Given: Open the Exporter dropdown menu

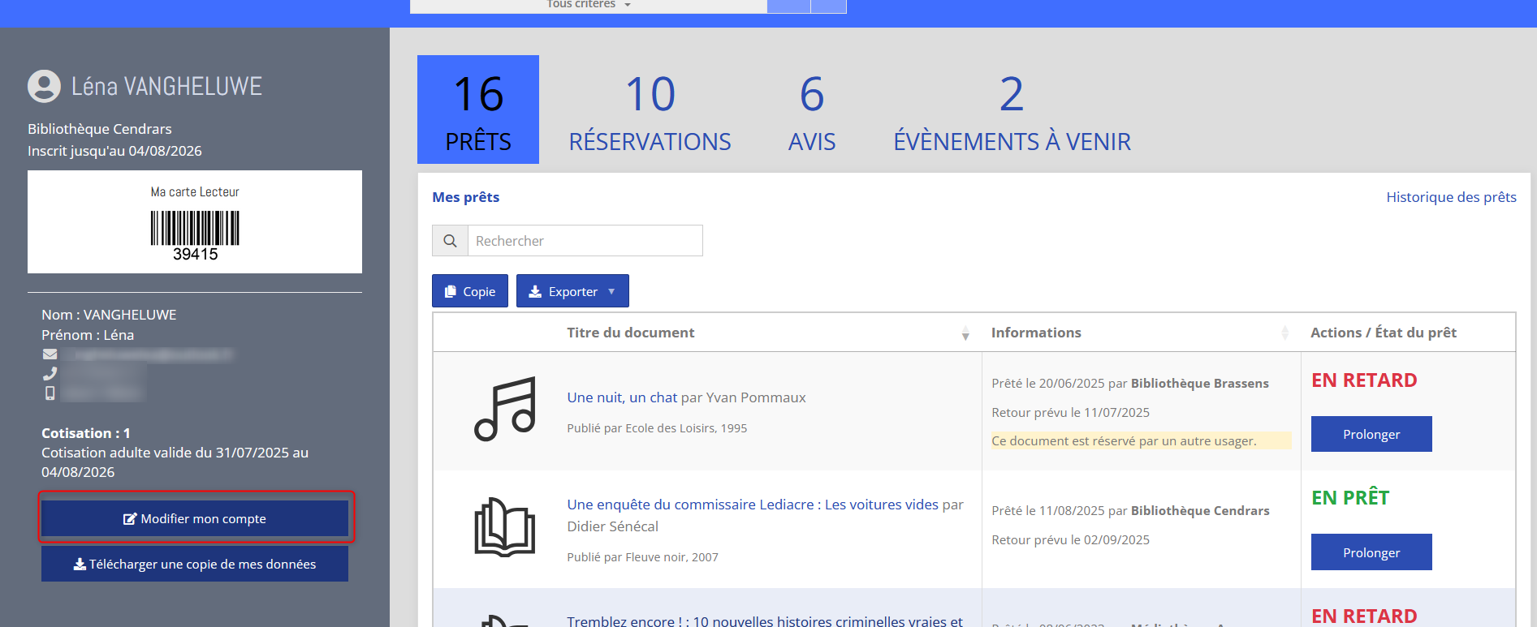Looking at the screenshot, I should [x=572, y=291].
